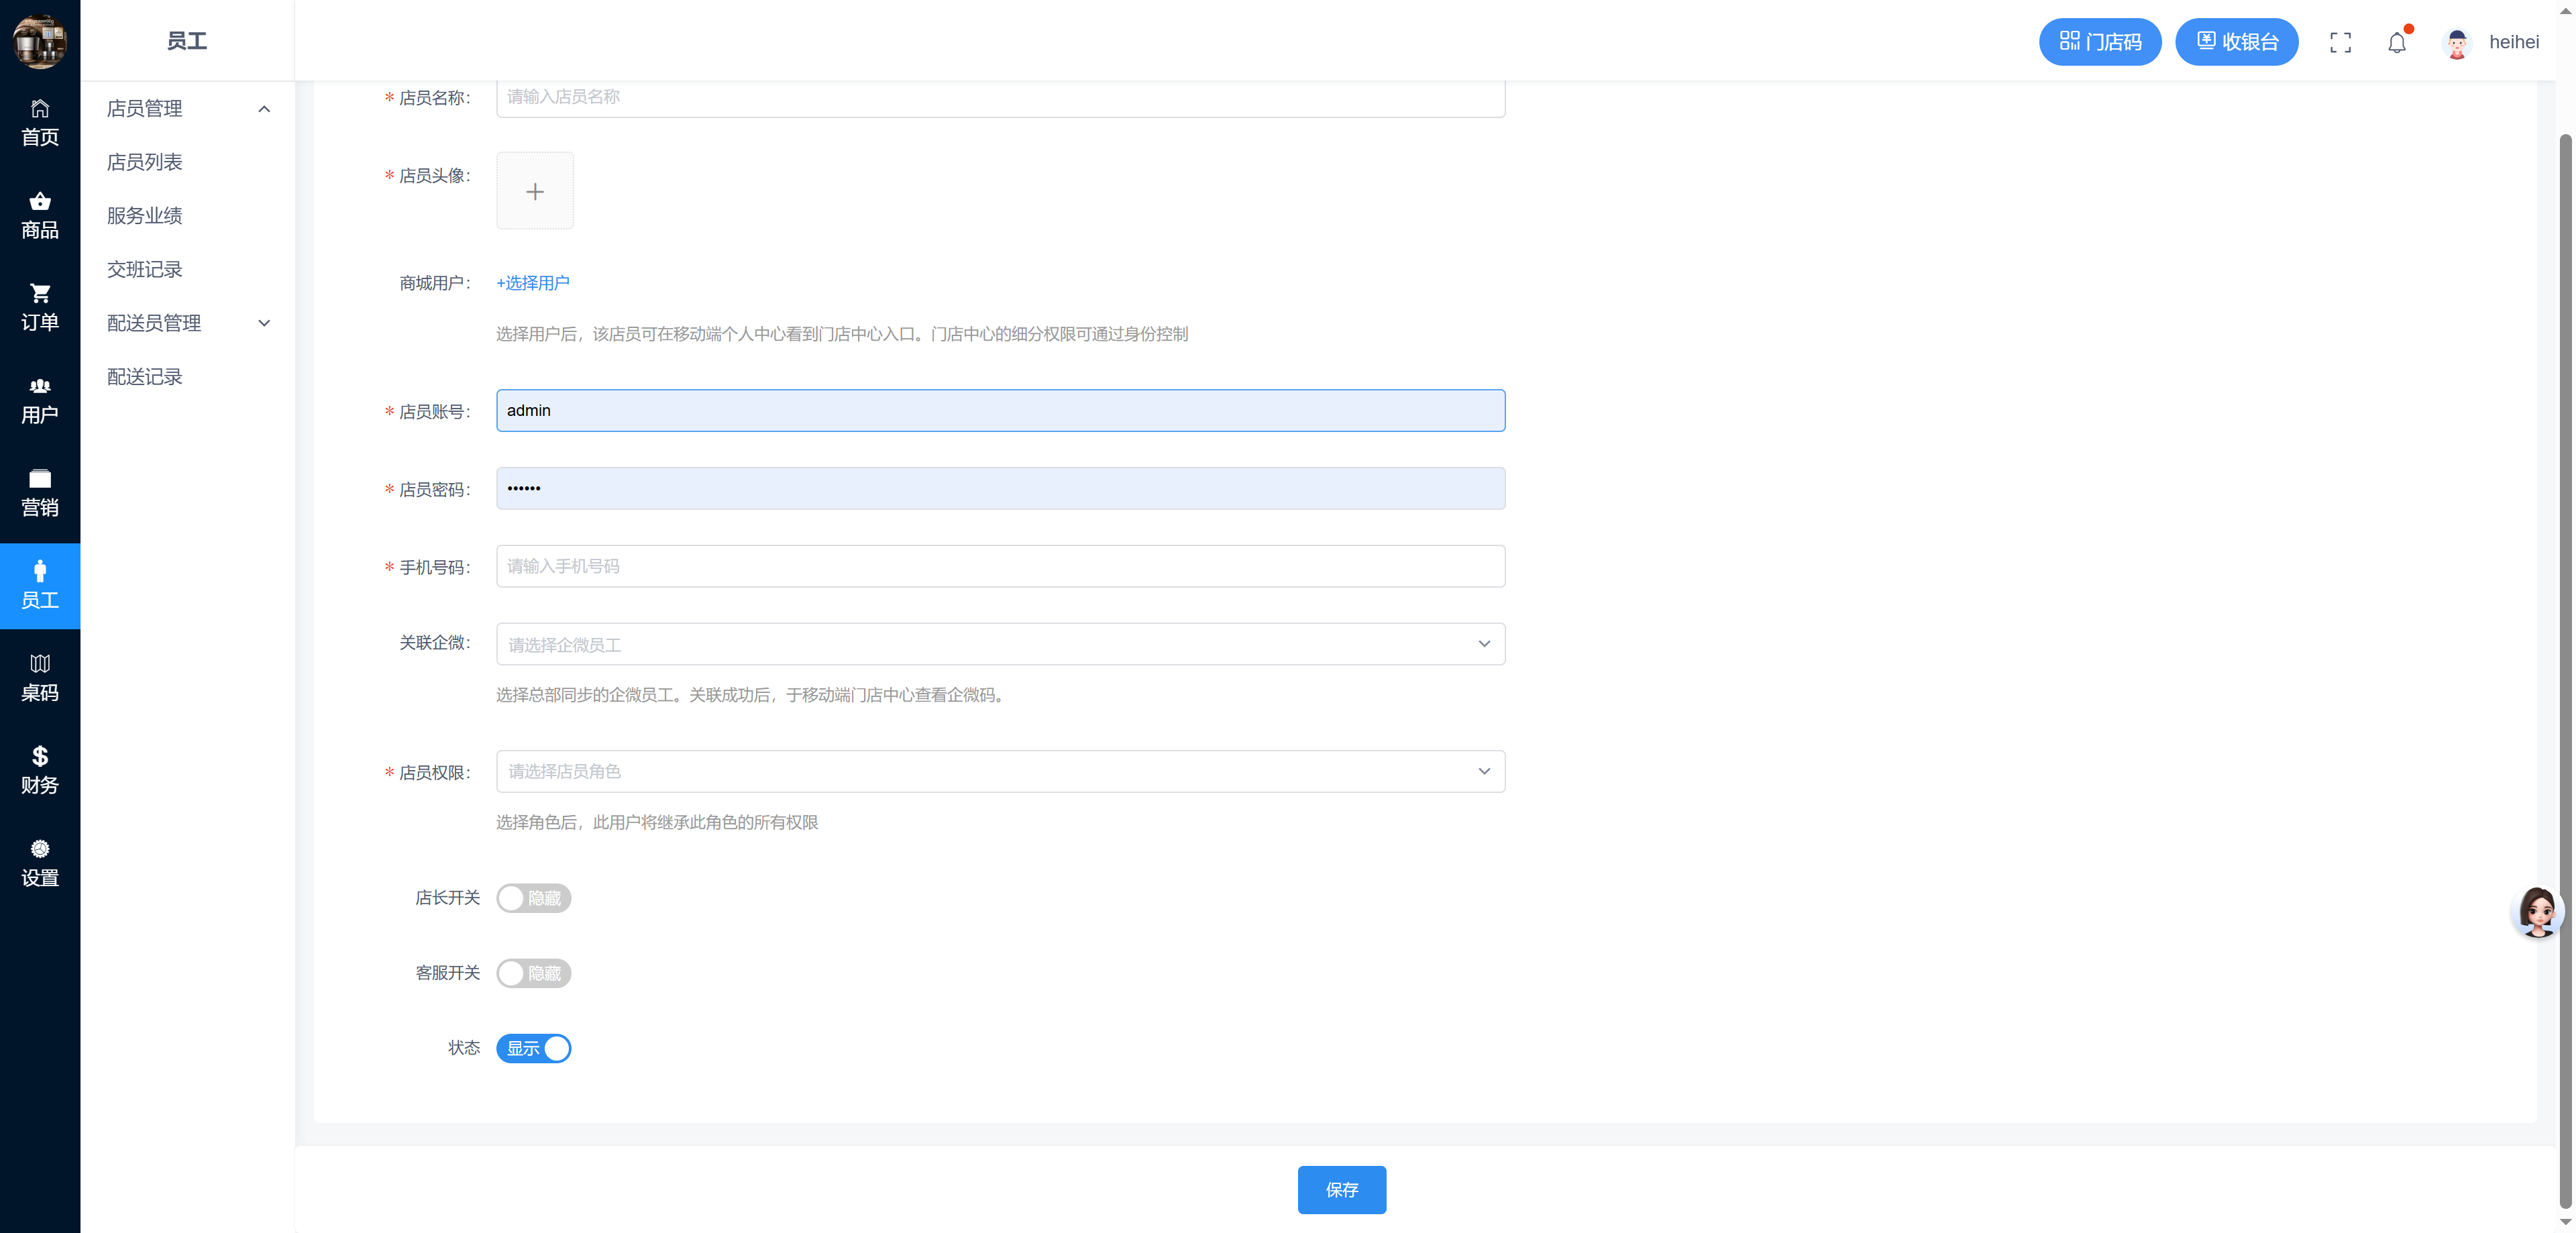Open the 关联企微 employee dropdown
Screen dimensions: 2576x1233
click(x=1000, y=644)
